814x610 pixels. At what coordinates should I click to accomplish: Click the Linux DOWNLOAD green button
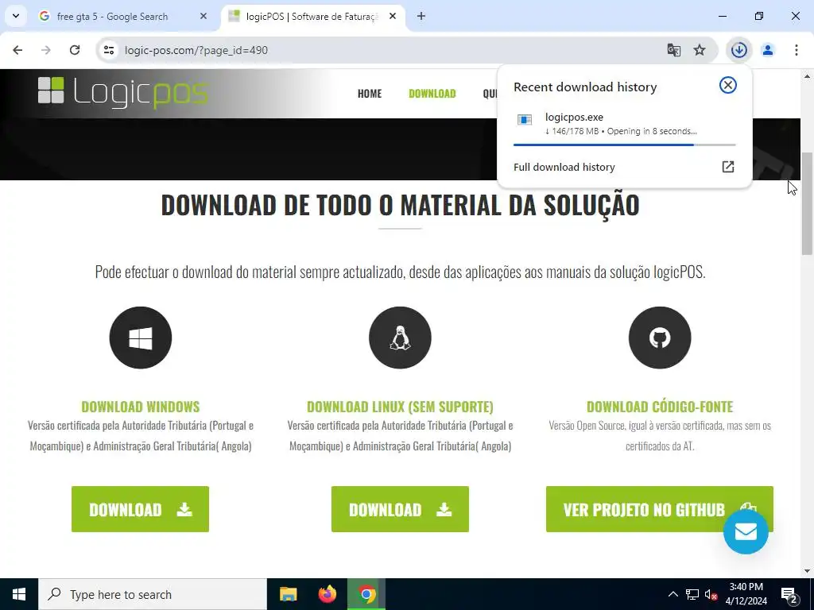(x=401, y=509)
